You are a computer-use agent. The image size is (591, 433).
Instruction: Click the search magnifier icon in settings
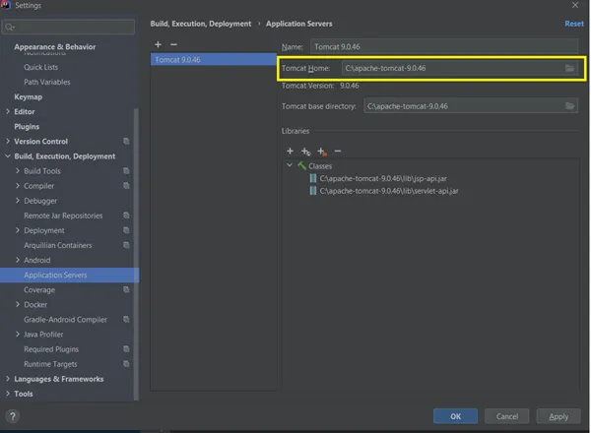[x=10, y=28]
